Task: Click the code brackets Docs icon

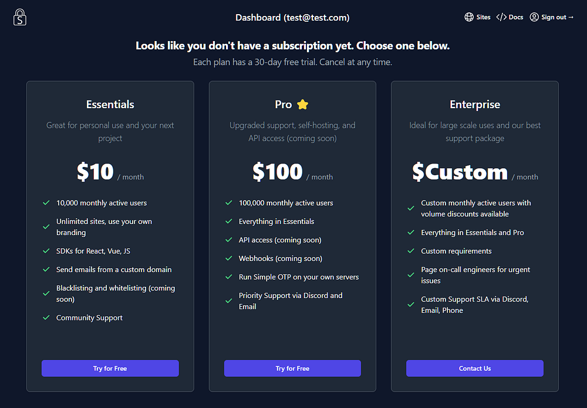Action: [x=501, y=17]
